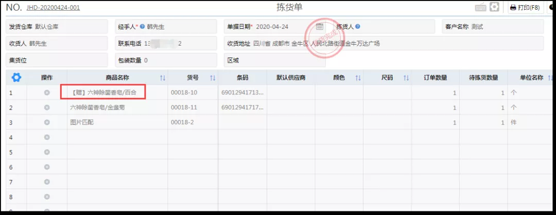The width and height of the screenshot is (556, 215).
Task: Delete row 1 using its remove icon
Action: (x=47, y=93)
